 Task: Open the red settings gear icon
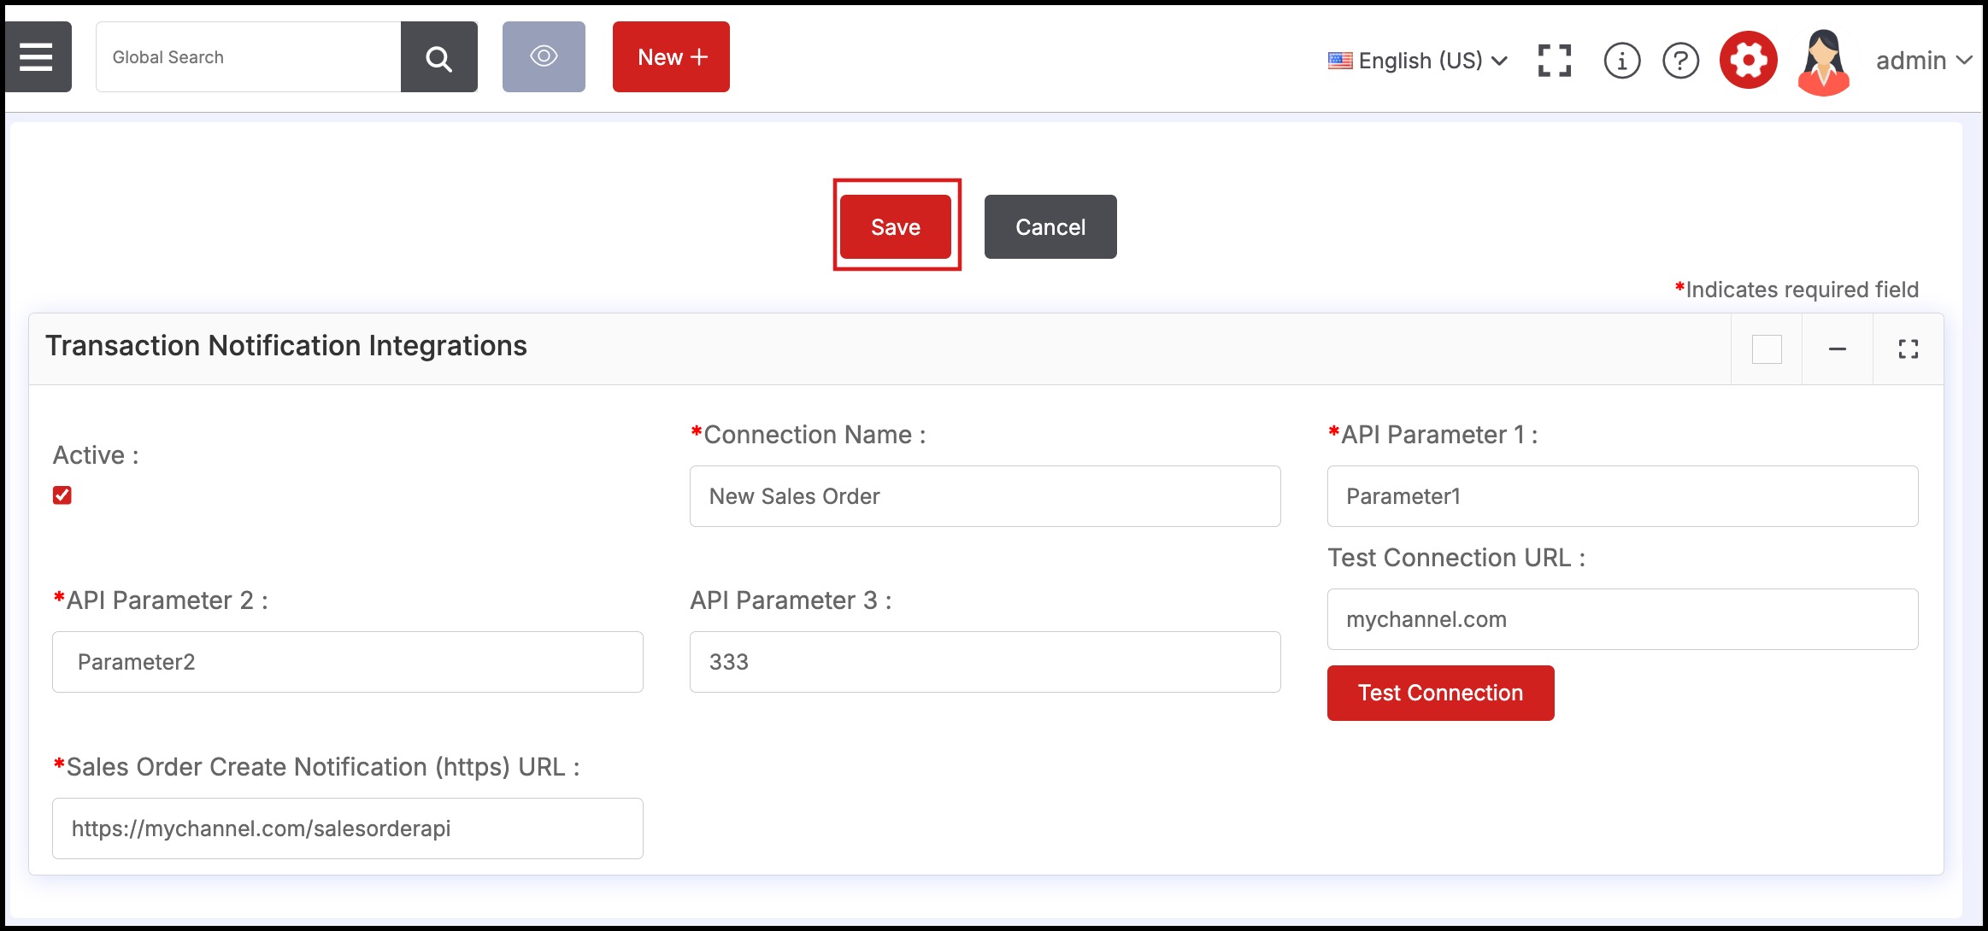(x=1748, y=61)
